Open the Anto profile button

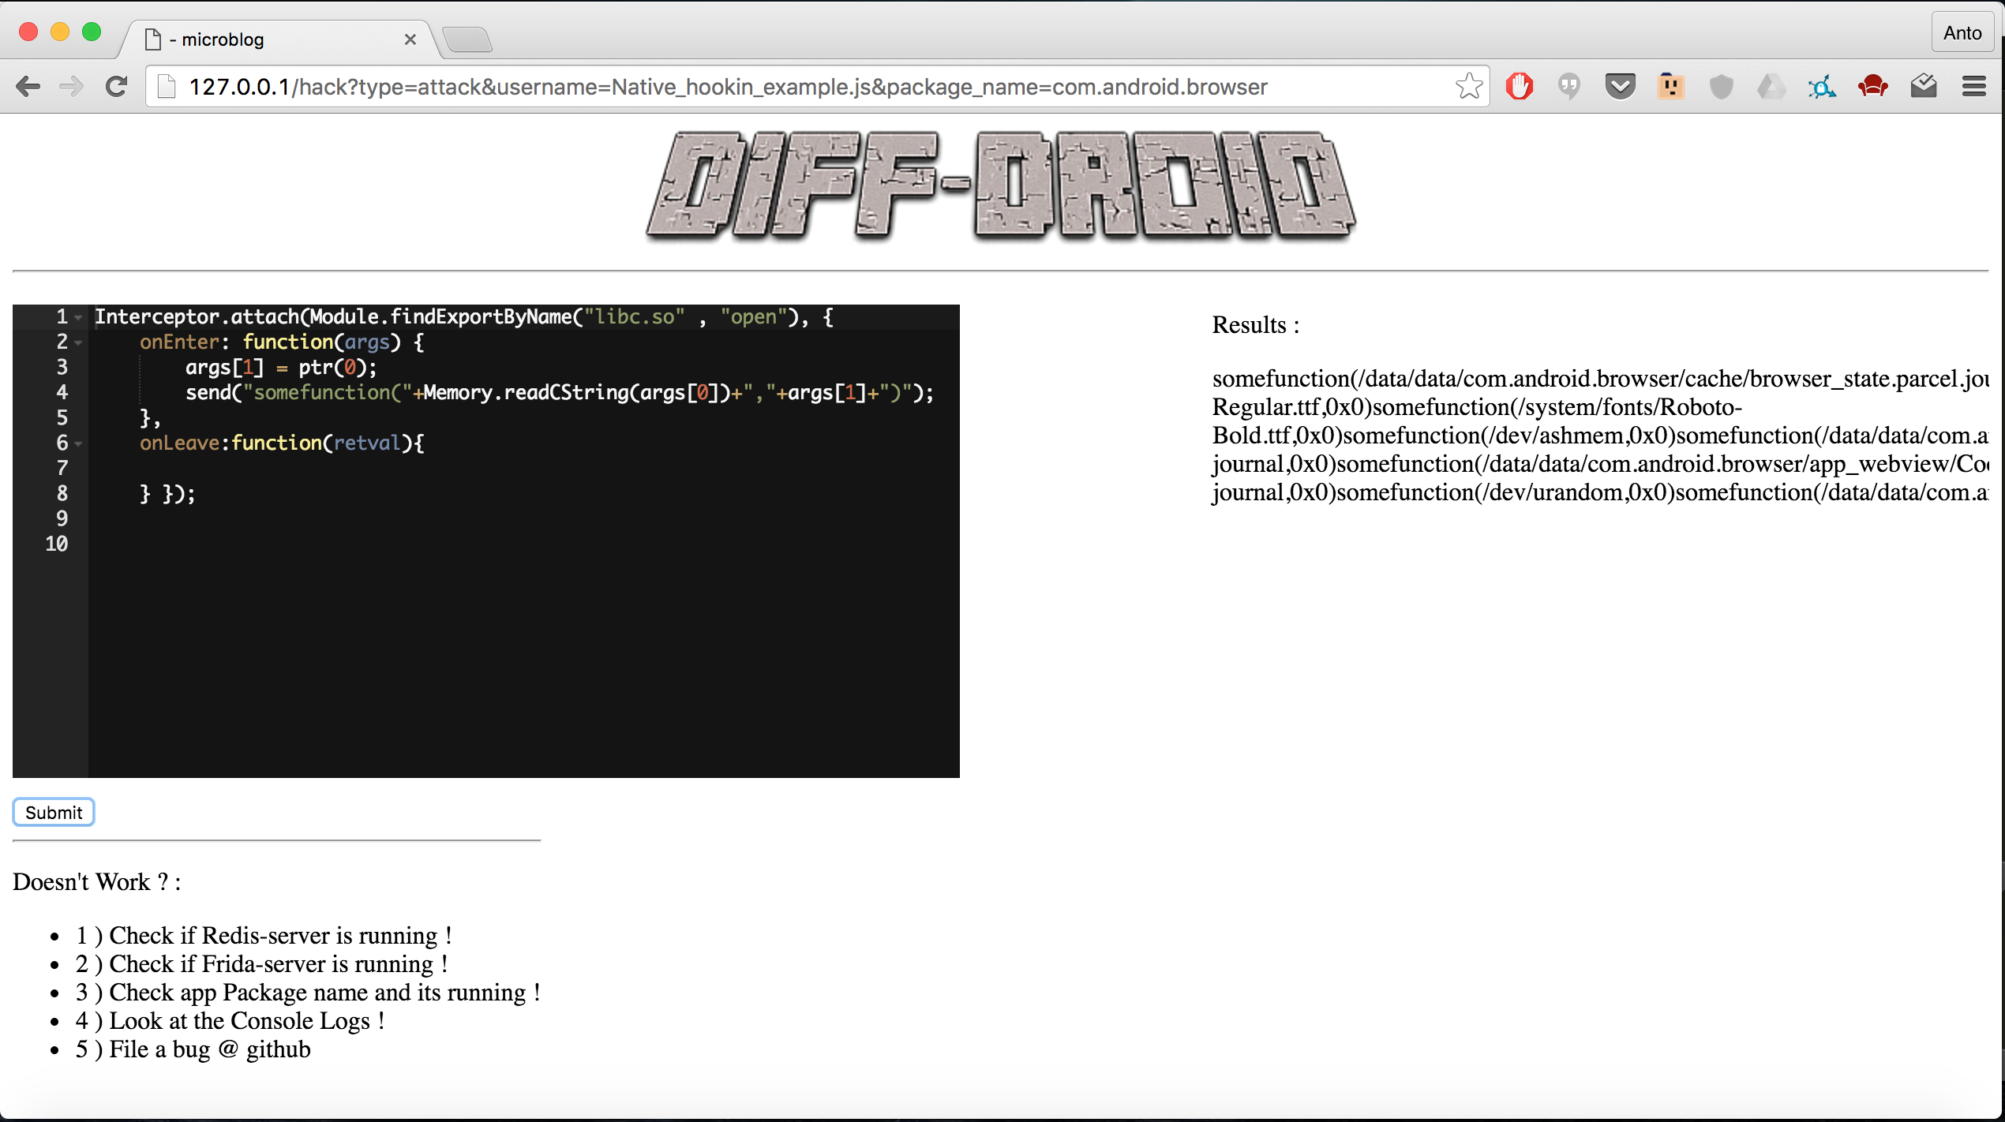point(1962,33)
